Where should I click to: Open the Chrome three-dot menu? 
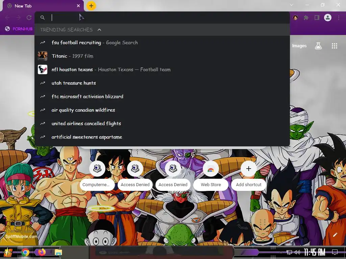pyautogui.click(x=339, y=18)
